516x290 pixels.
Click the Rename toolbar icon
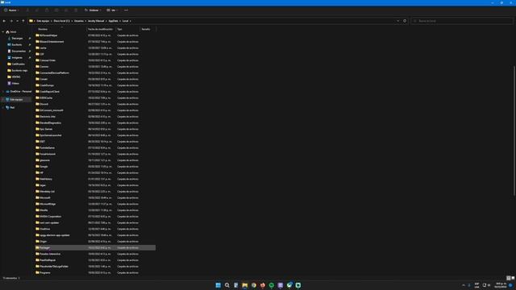[56, 10]
